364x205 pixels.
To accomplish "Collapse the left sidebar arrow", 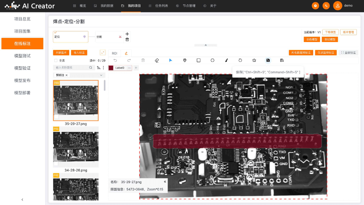I will 22,200.
